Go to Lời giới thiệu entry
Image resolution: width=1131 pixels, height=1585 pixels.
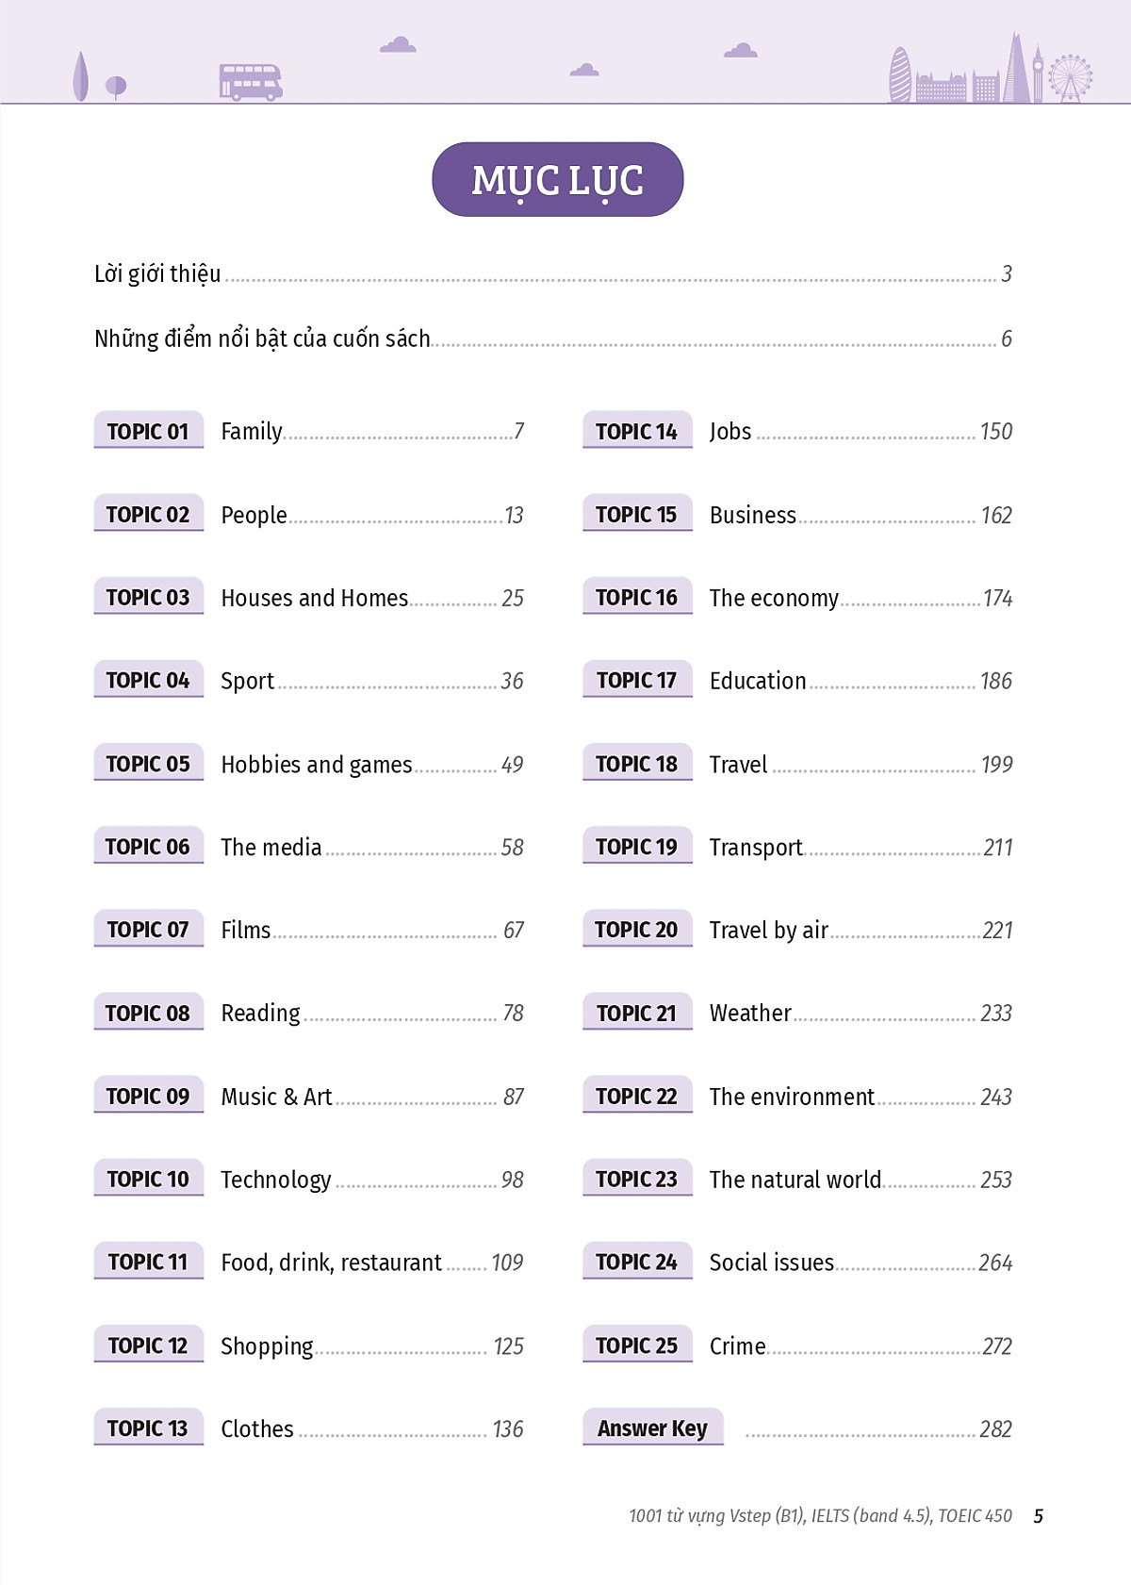[553, 273]
